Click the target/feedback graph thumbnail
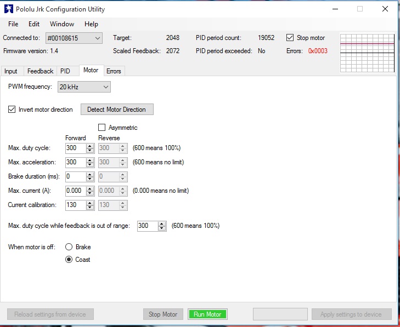 click(x=367, y=53)
